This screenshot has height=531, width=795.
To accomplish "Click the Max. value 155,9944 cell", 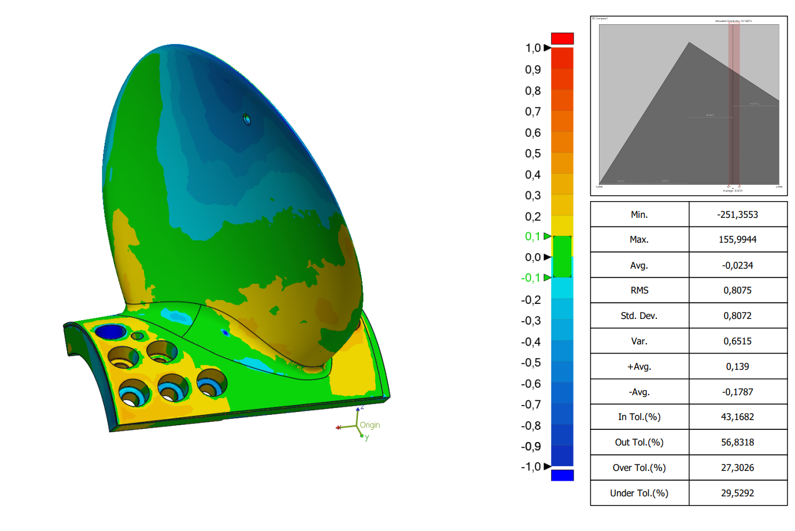I will point(737,239).
